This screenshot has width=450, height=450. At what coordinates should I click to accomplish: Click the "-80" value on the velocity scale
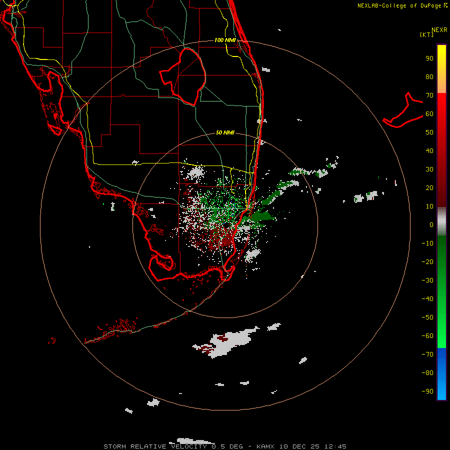(x=427, y=373)
